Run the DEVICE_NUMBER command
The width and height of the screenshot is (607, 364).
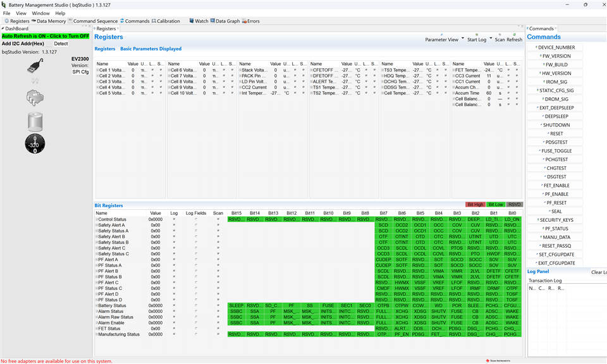coord(555,47)
